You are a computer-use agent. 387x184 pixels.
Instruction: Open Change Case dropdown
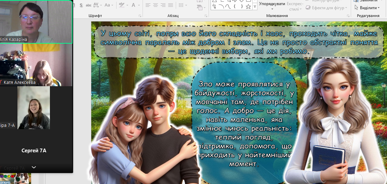click(109, 5)
